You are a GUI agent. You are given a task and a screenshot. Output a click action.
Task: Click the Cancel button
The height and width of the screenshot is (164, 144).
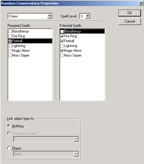click(130, 21)
